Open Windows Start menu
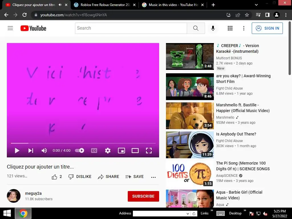 pyautogui.click(x=7, y=213)
